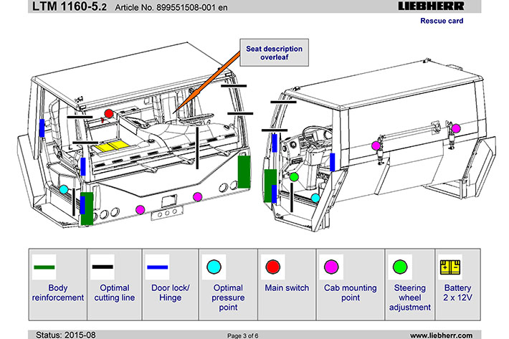Click green steering wheel marker in right cab
Image resolution: width=509 pixels, height=339 pixels.
pos(294,176)
